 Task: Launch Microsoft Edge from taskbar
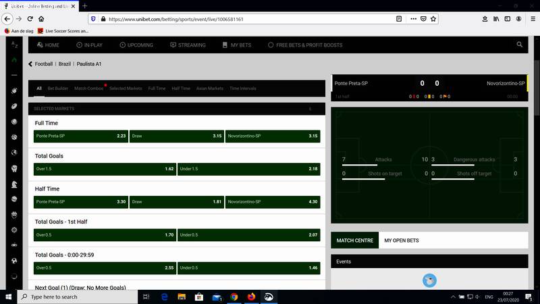click(x=164, y=297)
